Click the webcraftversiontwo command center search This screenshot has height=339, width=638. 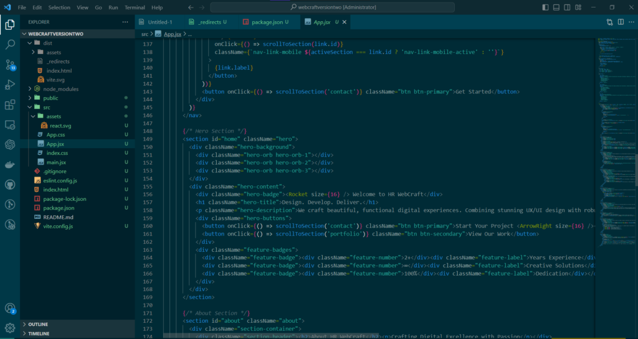coord(333,7)
